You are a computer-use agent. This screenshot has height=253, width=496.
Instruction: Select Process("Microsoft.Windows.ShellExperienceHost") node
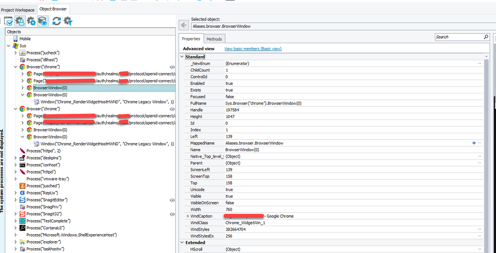coord(71,235)
